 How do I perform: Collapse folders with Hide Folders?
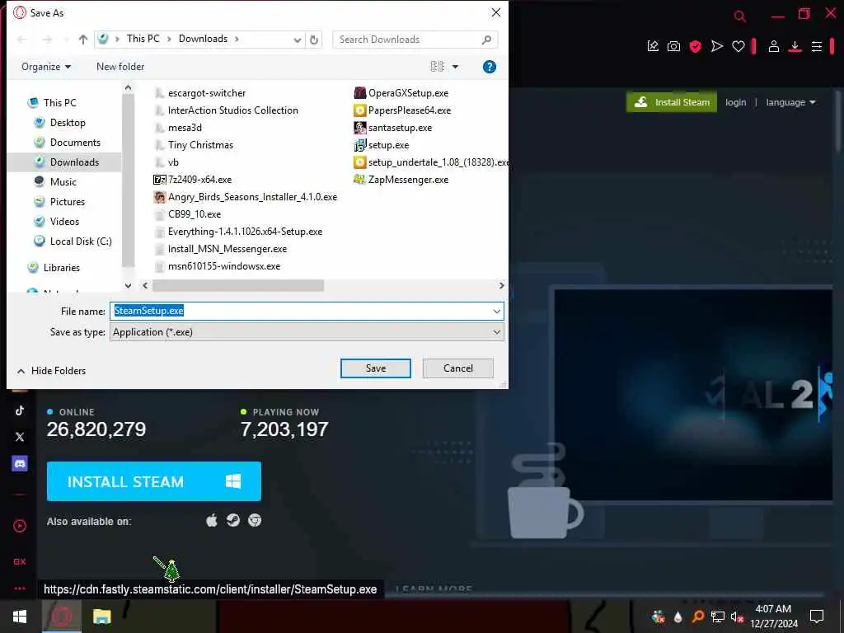coord(51,371)
